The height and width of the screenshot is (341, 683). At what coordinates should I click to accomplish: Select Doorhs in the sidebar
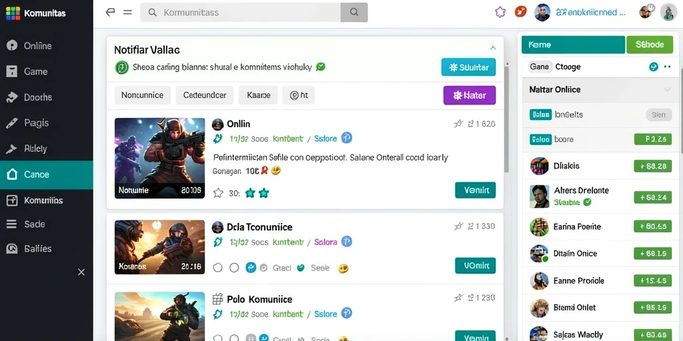point(46,97)
